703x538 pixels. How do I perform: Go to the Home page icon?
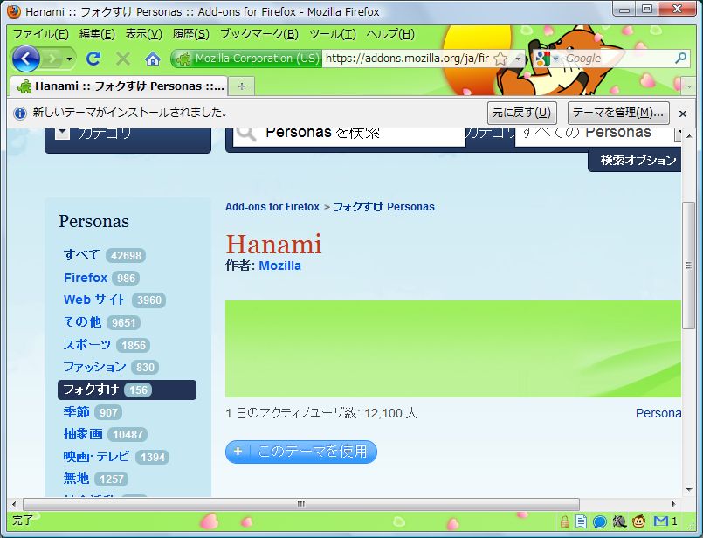tap(153, 59)
